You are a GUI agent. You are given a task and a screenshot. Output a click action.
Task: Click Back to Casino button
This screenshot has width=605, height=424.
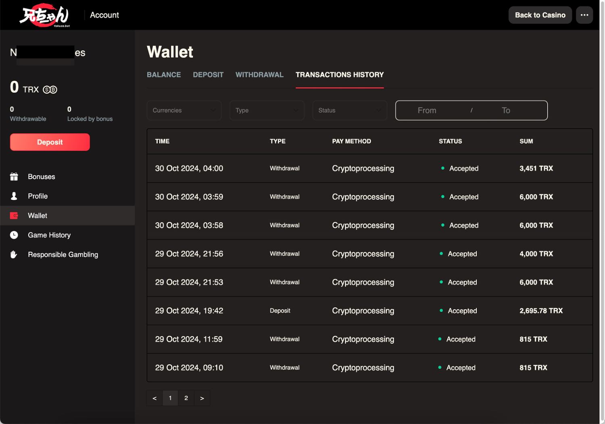click(540, 15)
